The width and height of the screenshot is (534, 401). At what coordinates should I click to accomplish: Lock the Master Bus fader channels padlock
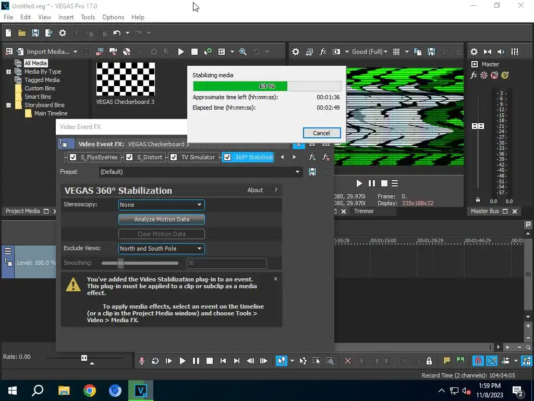pyautogui.click(x=478, y=200)
